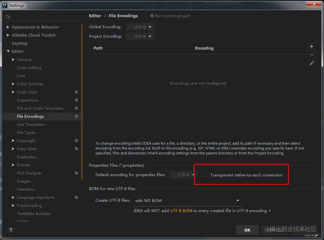Click the settings tree scrollbar
Viewport: 324px width, 240px height.
tap(82, 102)
